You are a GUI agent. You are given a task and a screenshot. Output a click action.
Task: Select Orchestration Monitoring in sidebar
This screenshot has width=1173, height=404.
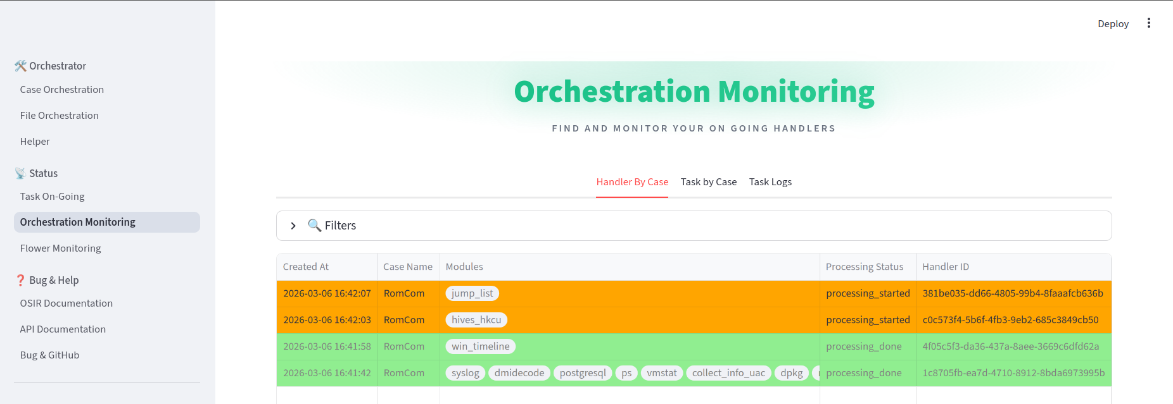pyautogui.click(x=107, y=222)
